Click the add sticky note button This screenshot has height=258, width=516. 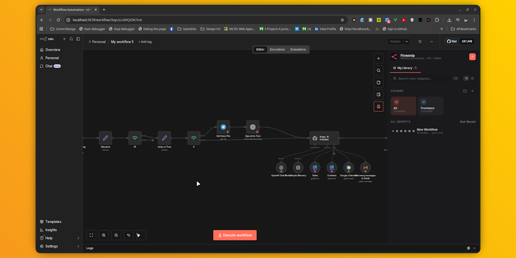point(378,83)
